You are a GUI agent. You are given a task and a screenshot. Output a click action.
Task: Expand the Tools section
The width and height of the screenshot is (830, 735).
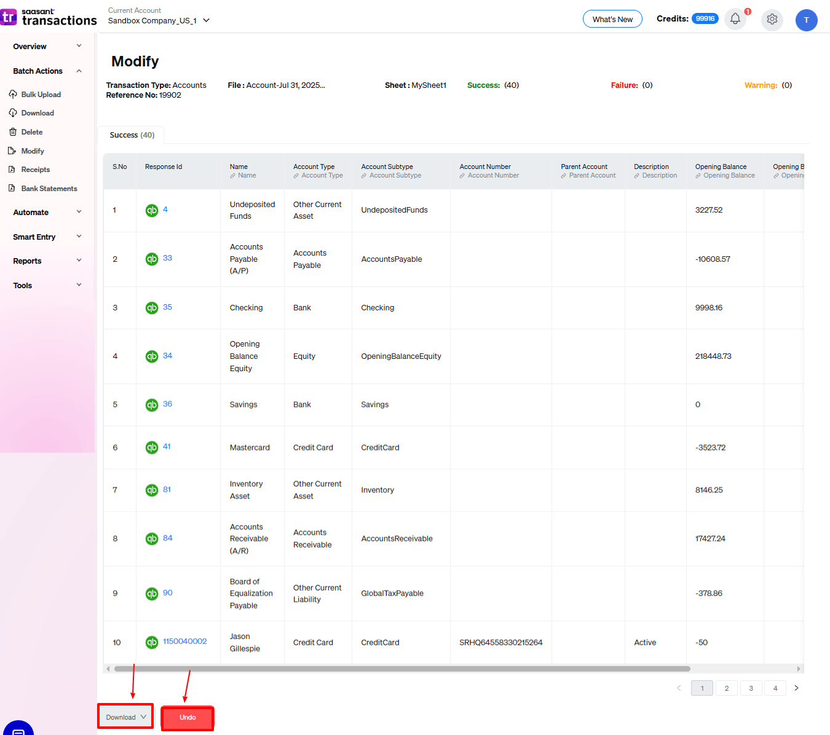(22, 285)
